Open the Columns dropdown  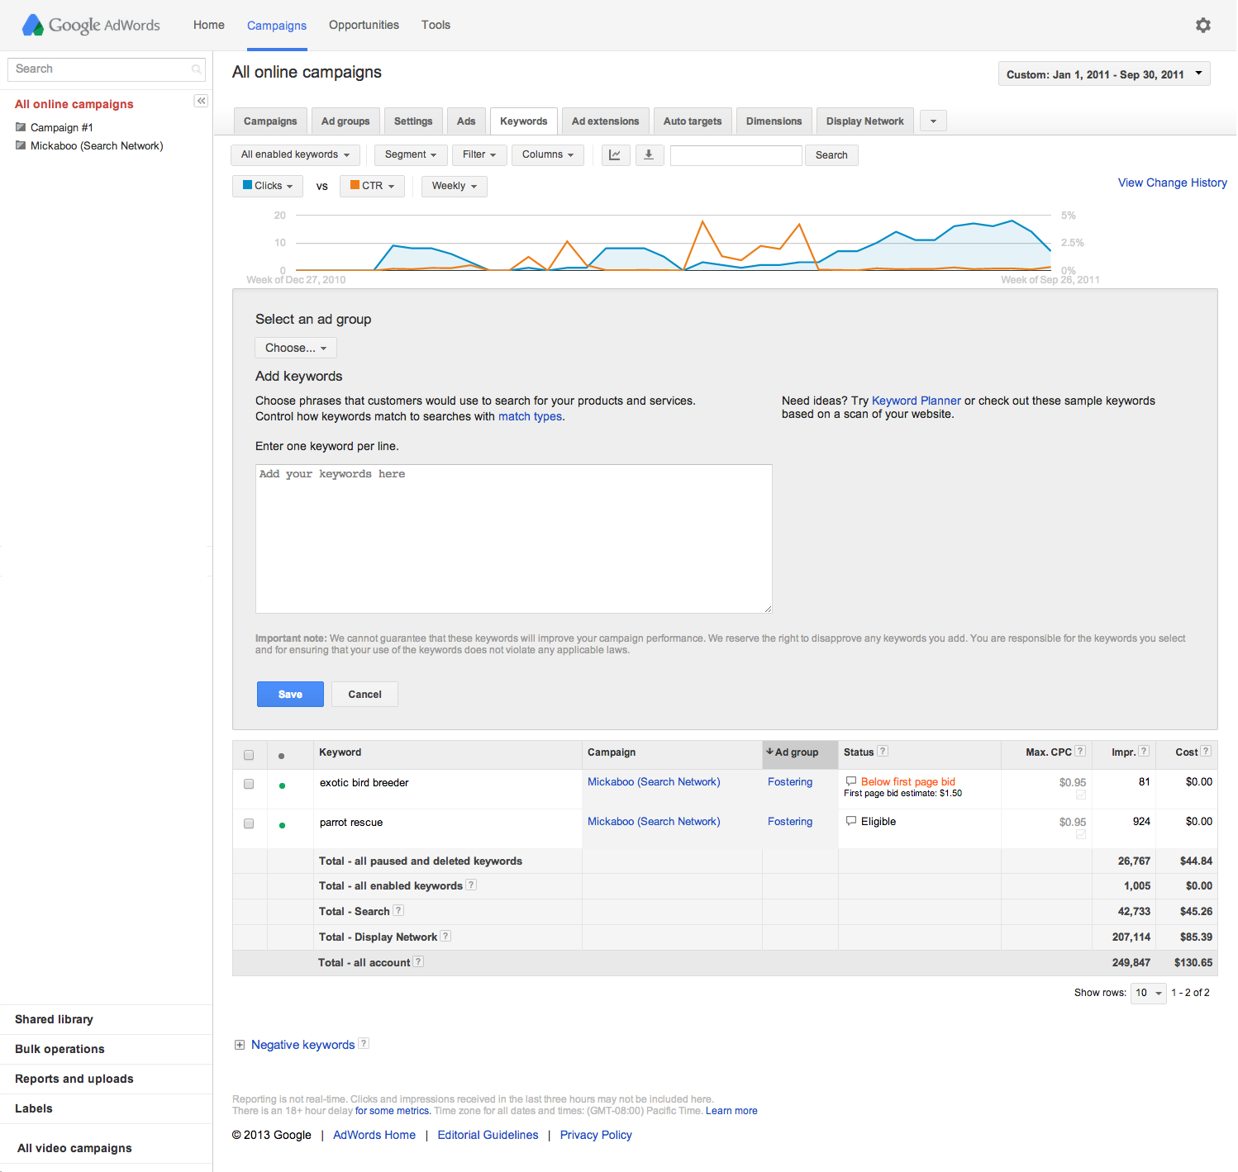tap(548, 154)
